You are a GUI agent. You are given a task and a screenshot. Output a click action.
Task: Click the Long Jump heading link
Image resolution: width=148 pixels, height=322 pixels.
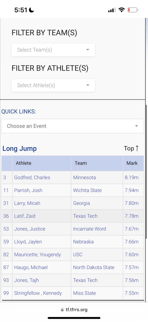tap(20, 149)
